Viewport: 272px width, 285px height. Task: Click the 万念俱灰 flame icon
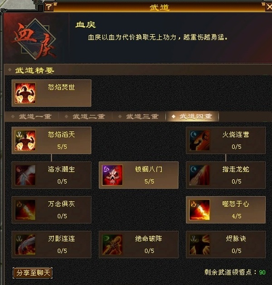pyautogui.click(x=25, y=210)
